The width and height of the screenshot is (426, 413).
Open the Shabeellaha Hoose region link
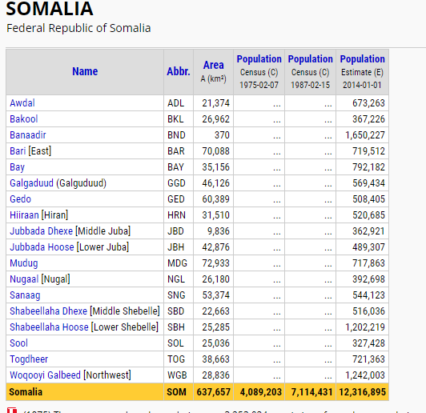tap(49, 327)
